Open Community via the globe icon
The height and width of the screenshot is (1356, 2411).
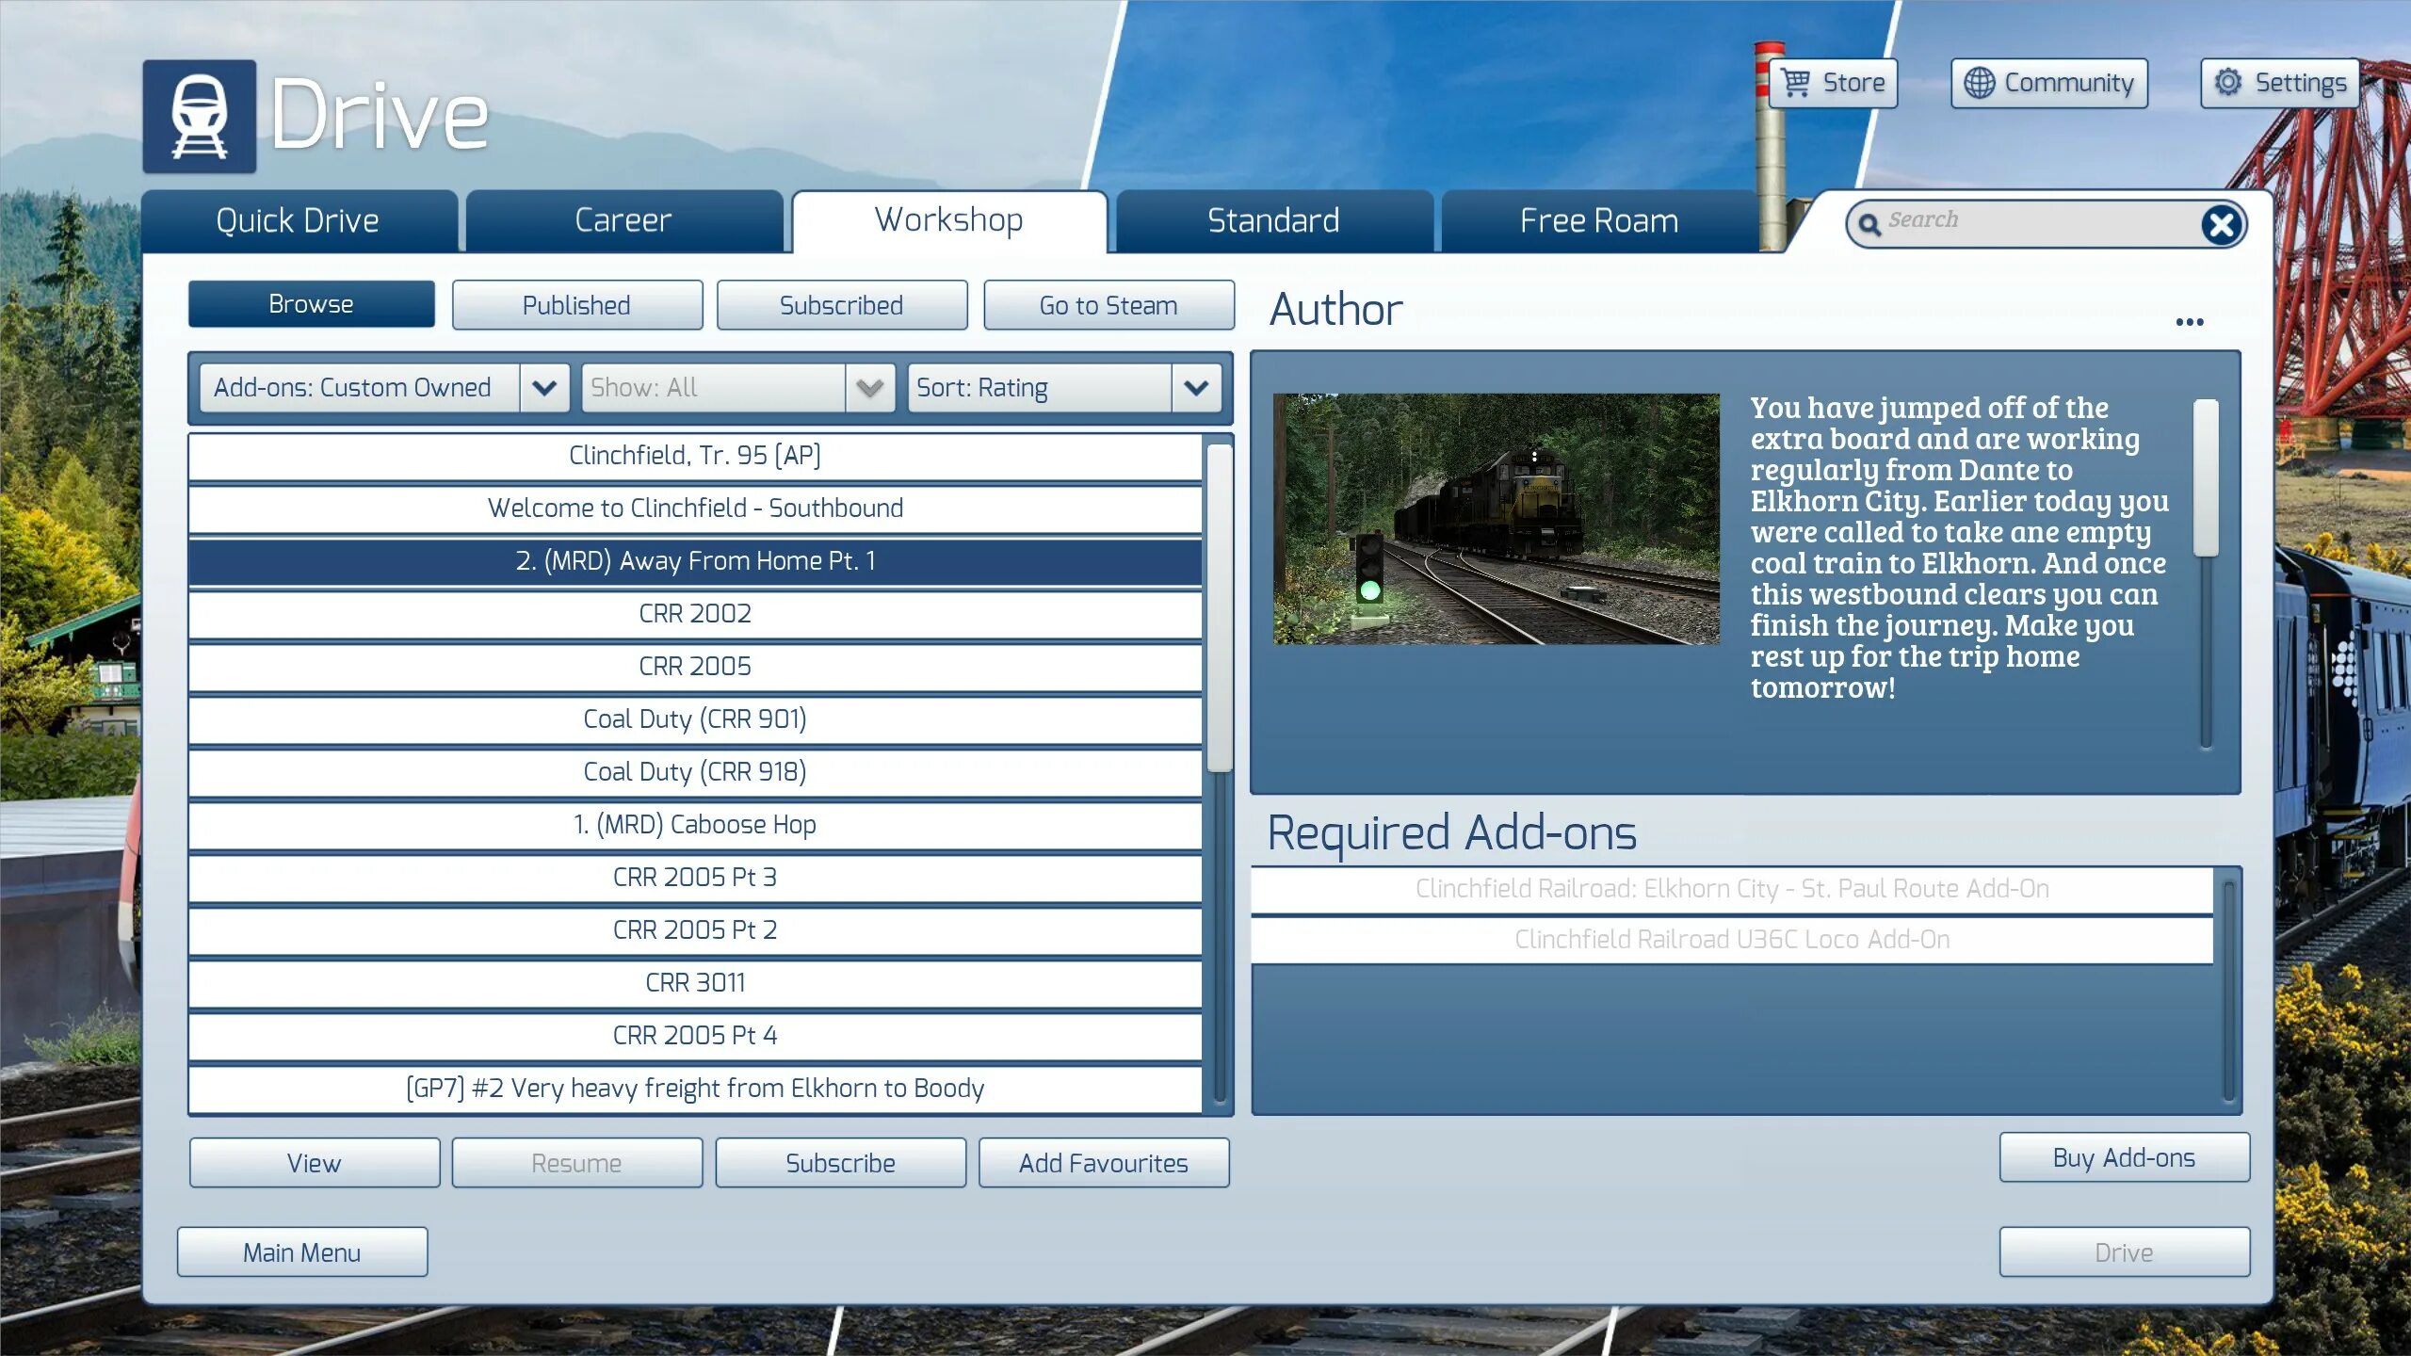(x=1979, y=83)
